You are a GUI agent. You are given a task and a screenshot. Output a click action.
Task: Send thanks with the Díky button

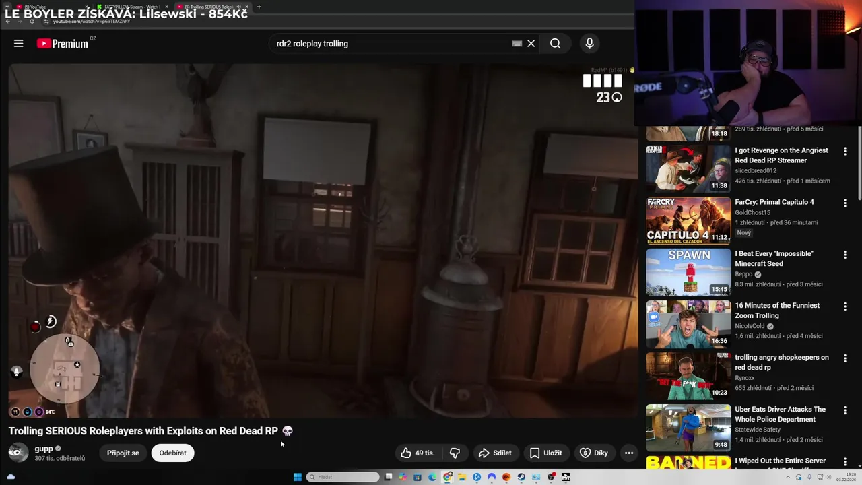(593, 453)
